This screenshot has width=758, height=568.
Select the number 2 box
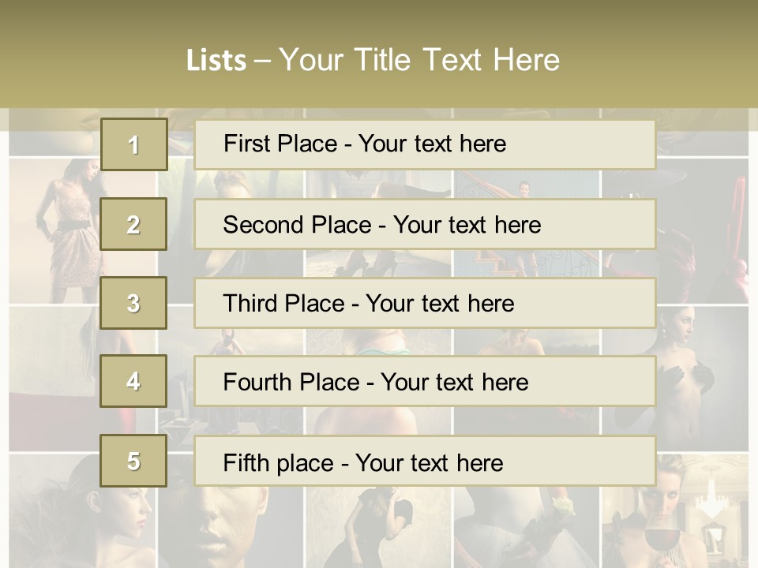point(133,224)
